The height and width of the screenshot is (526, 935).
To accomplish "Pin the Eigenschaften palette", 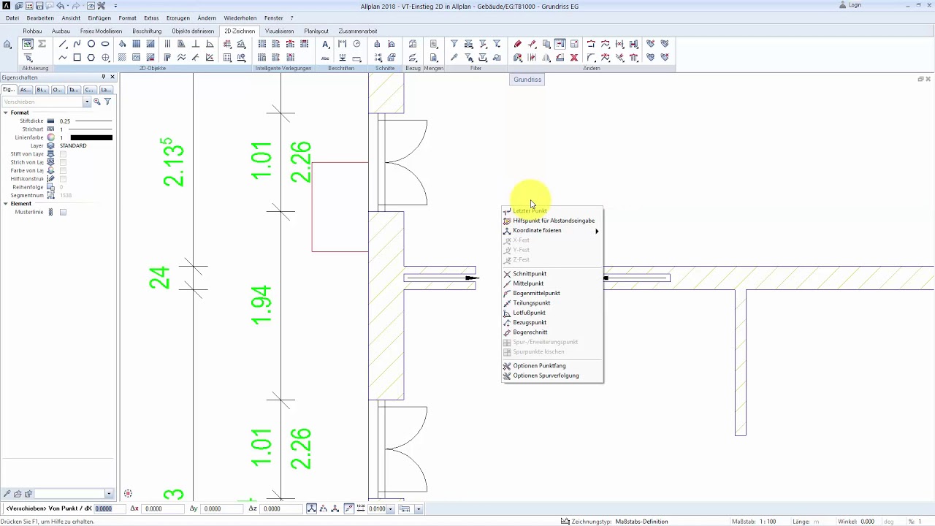I will (x=104, y=77).
